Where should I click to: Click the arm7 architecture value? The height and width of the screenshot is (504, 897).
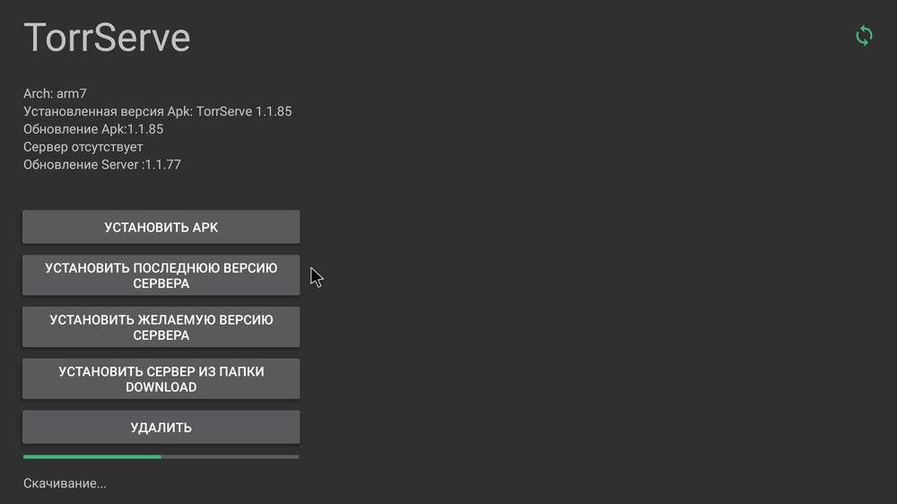[x=71, y=93]
